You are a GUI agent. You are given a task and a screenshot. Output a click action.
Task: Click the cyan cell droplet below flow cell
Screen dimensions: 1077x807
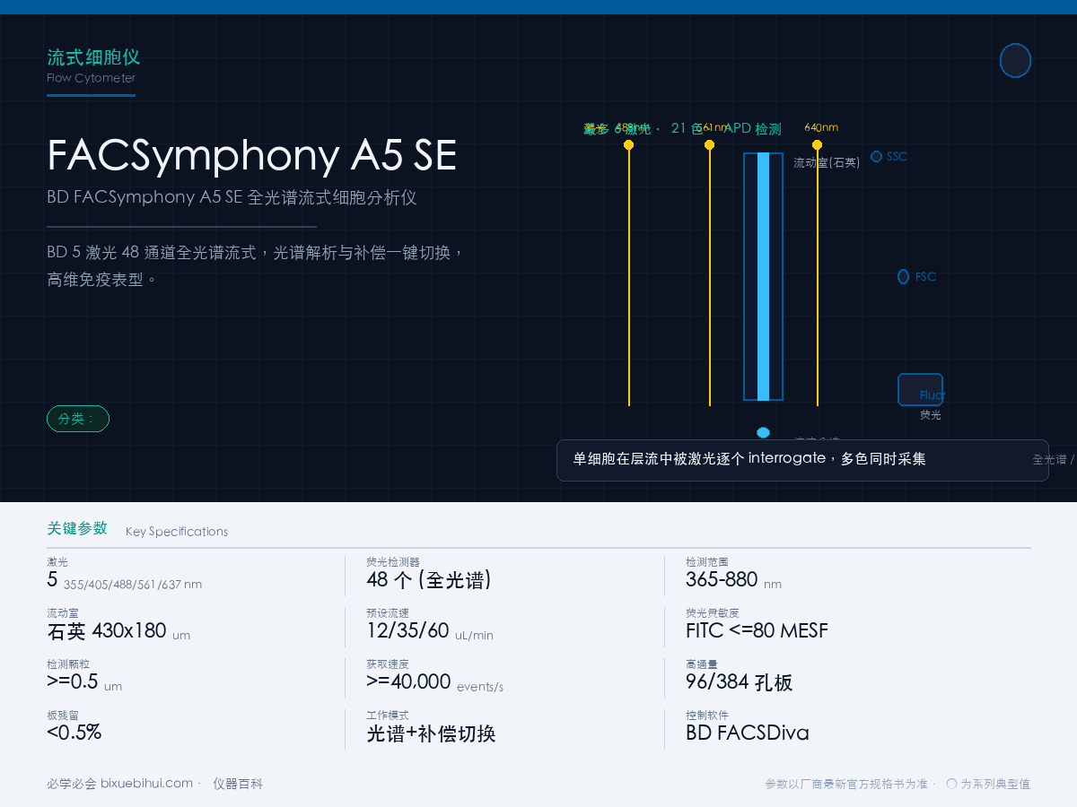coord(763,432)
